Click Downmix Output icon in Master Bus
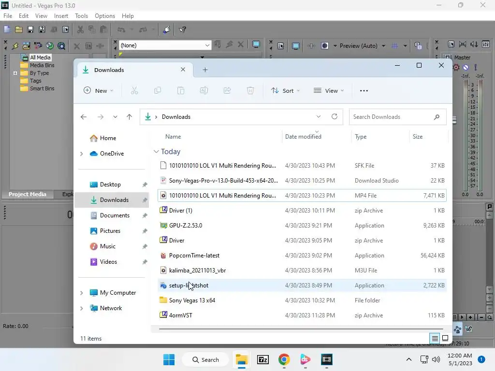 tap(463, 44)
